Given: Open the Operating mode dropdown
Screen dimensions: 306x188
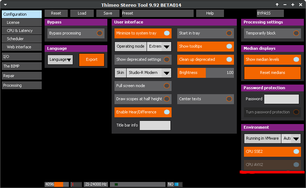Looking at the screenshot, I should (159, 47).
